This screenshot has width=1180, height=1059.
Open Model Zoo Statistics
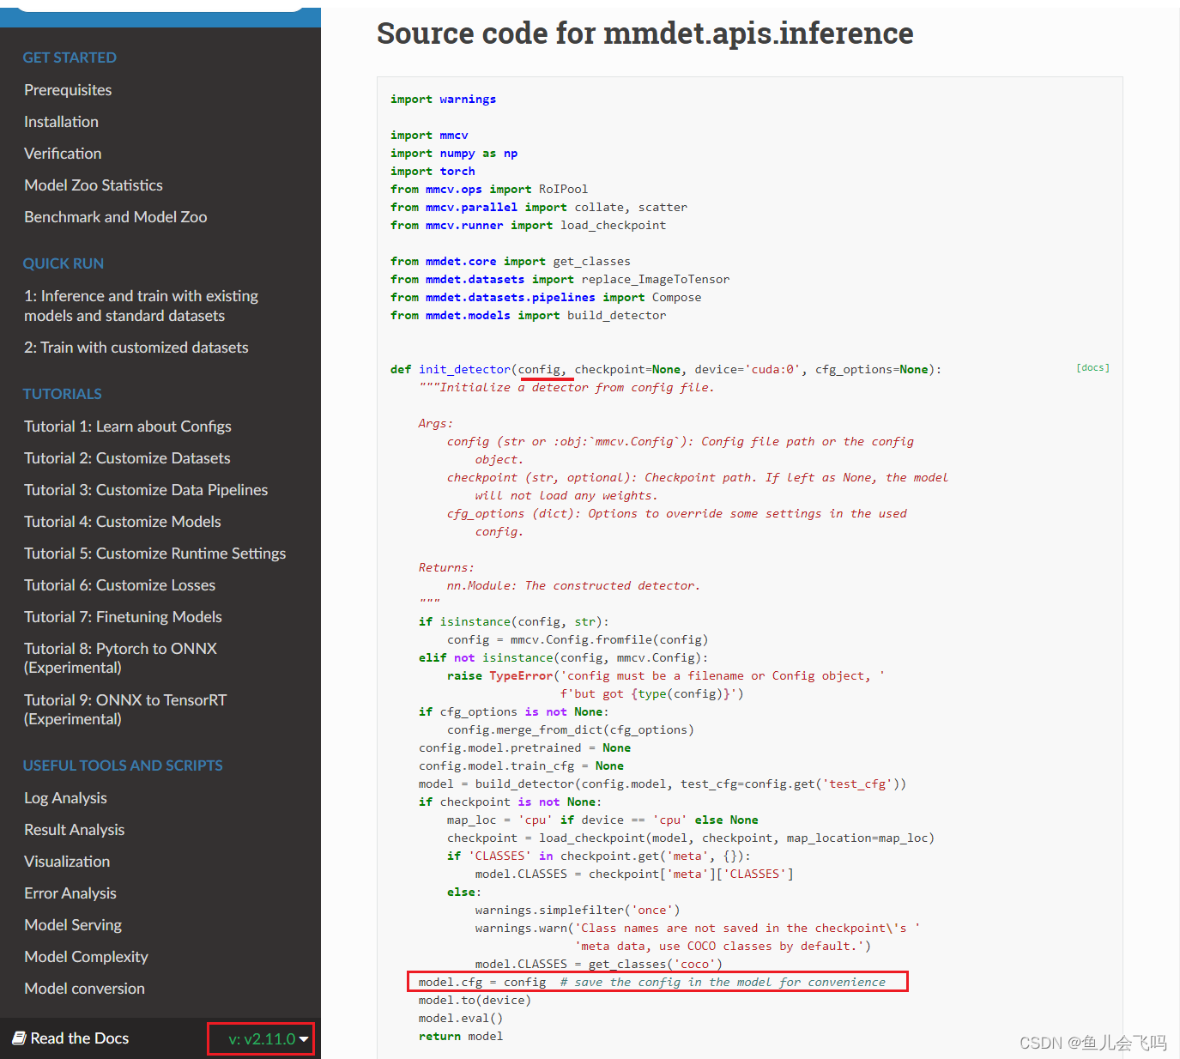pos(93,185)
